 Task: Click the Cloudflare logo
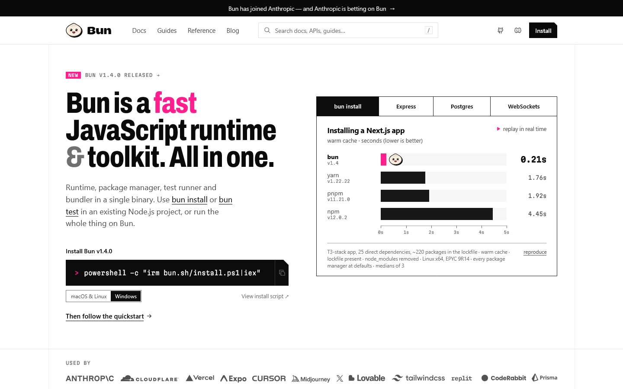pos(149,379)
